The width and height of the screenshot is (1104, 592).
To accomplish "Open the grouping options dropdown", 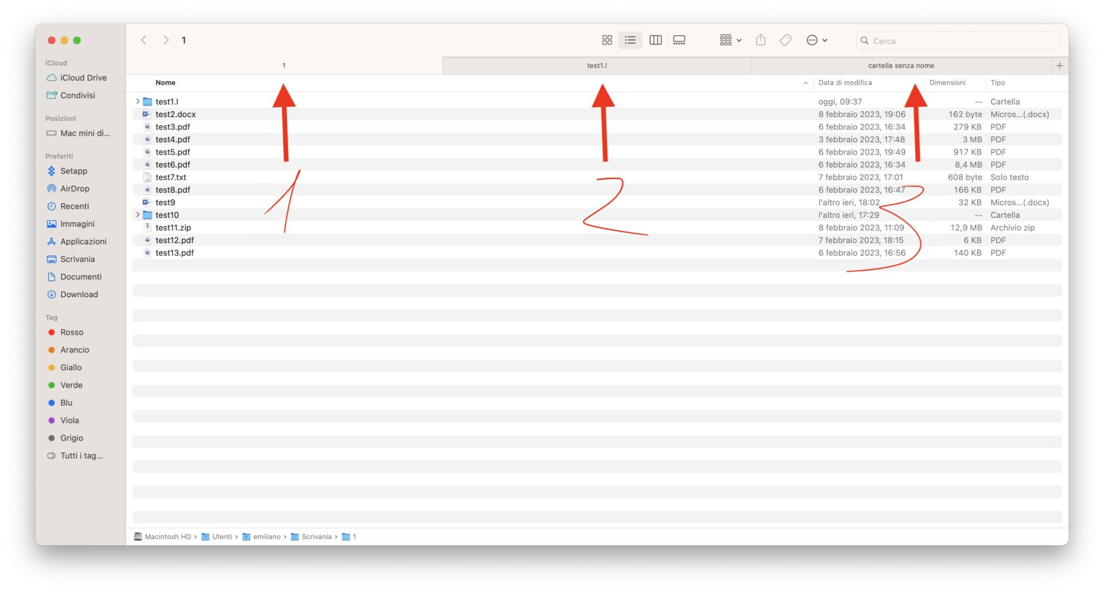I will coord(729,40).
